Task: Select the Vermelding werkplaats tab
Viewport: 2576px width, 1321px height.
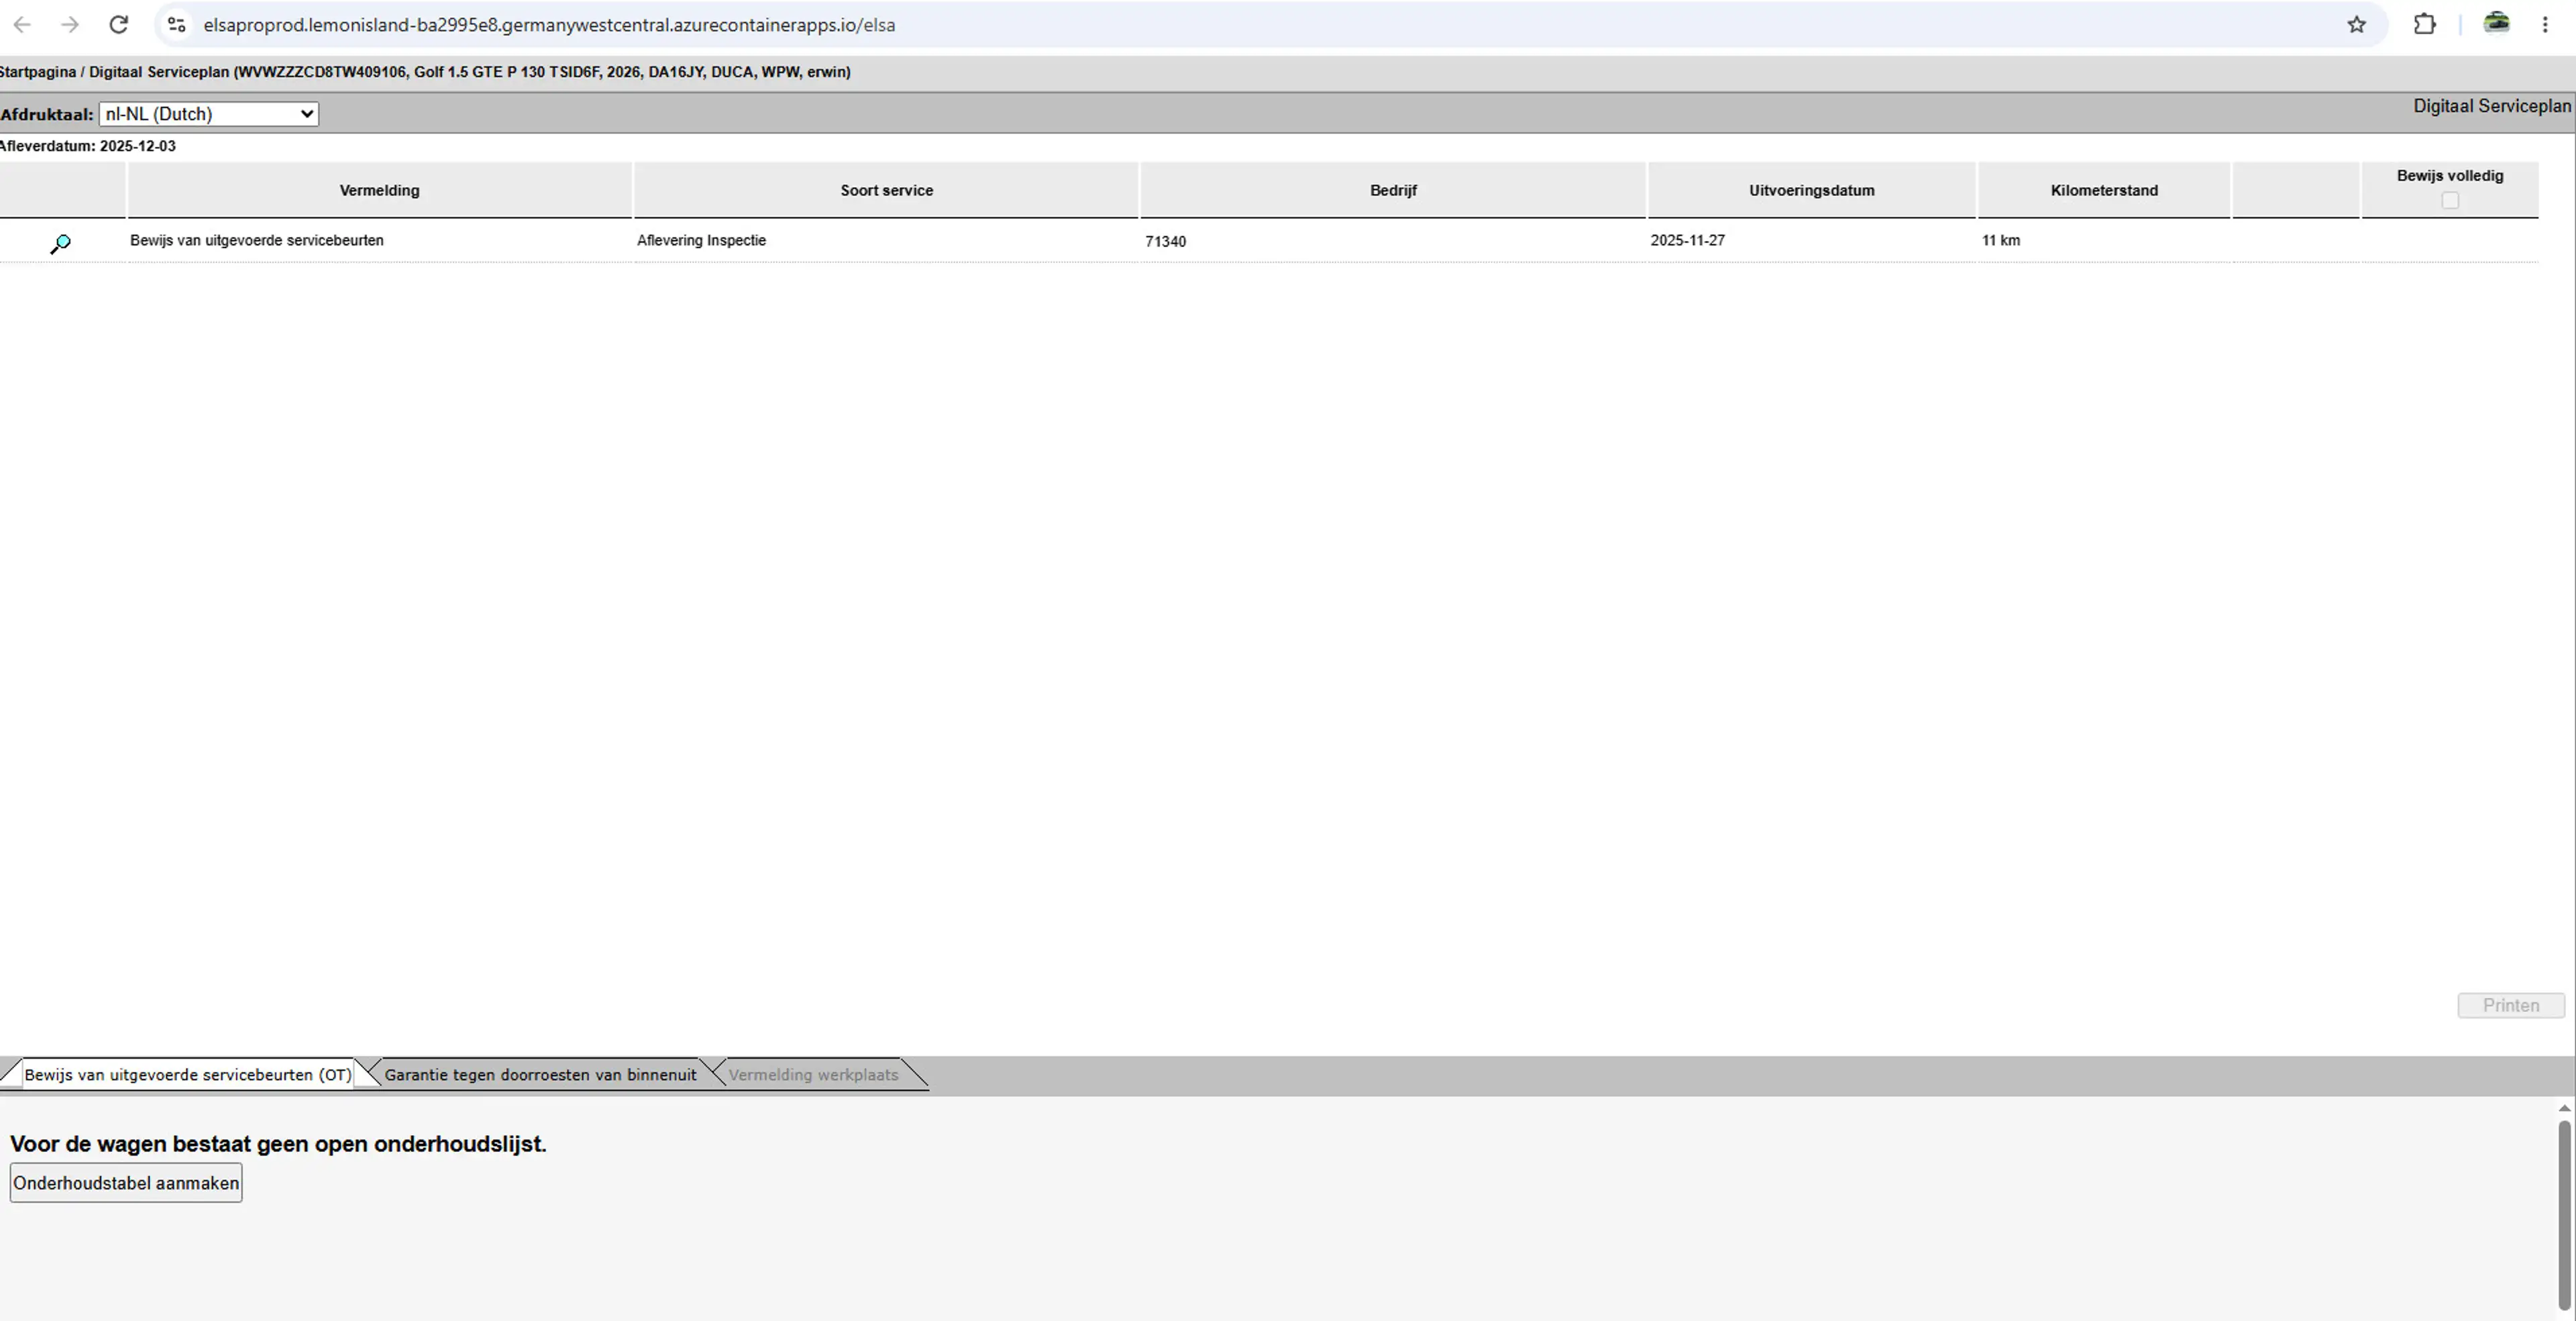Action: tap(813, 1074)
